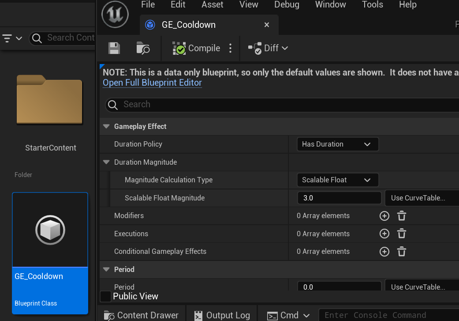
Task: Open the Diff tool
Action: pyautogui.click(x=268, y=48)
